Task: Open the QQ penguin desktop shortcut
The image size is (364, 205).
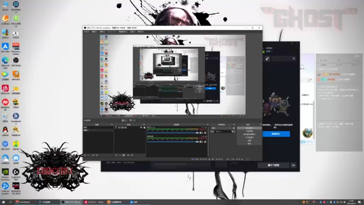Action: [5, 131]
